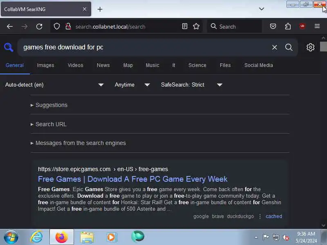Open Windows Explorer folder on taskbar
Image resolution: width=327 pixels, height=245 pixels.
87,238
